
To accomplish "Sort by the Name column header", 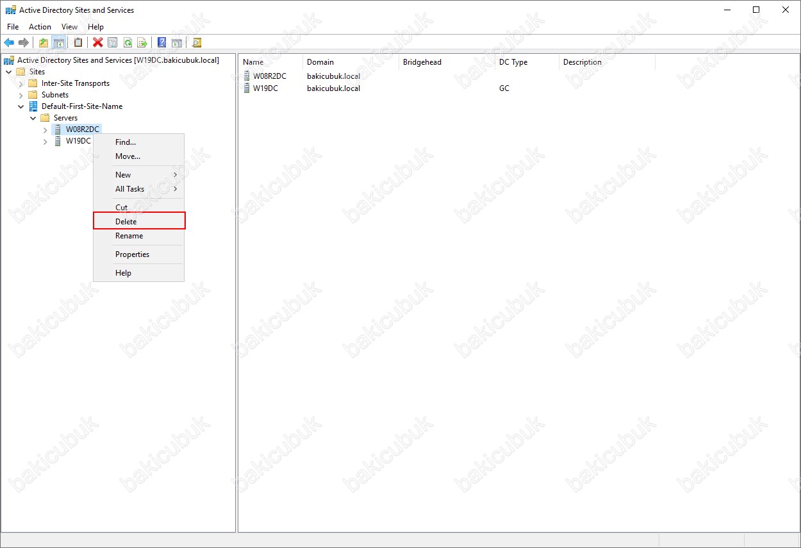I will coord(271,62).
